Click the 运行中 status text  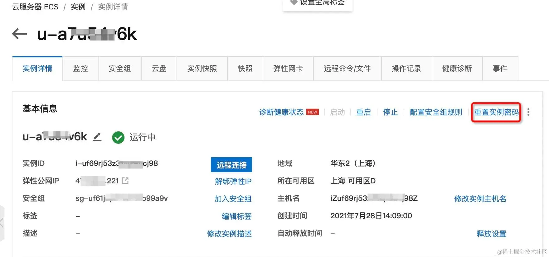pos(143,137)
